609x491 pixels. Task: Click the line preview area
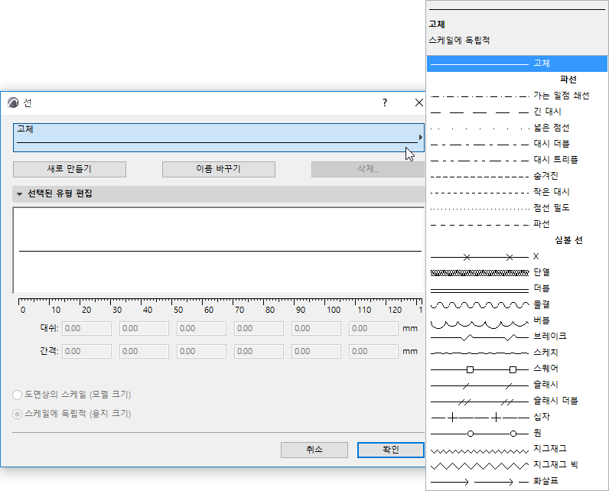point(219,251)
